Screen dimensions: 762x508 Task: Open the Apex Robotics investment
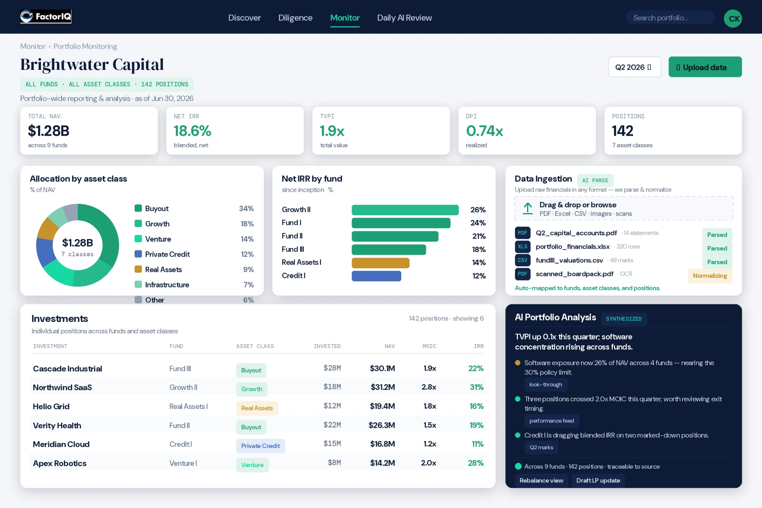[x=258, y=463]
